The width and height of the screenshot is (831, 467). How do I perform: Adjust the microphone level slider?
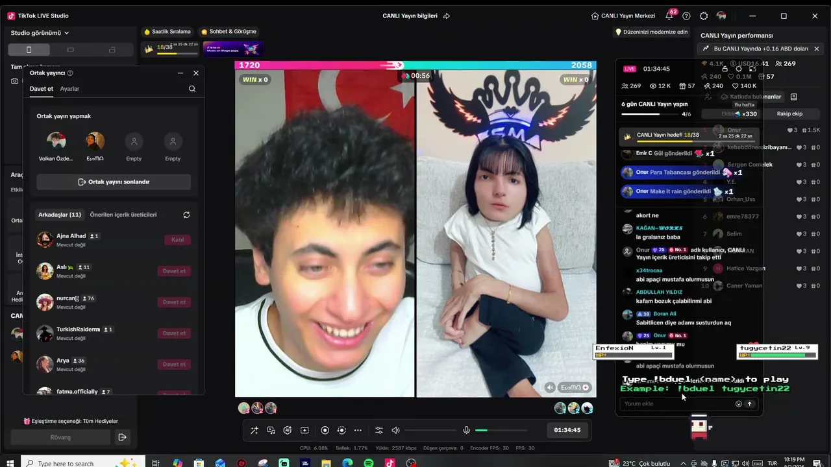pyautogui.click(x=501, y=430)
